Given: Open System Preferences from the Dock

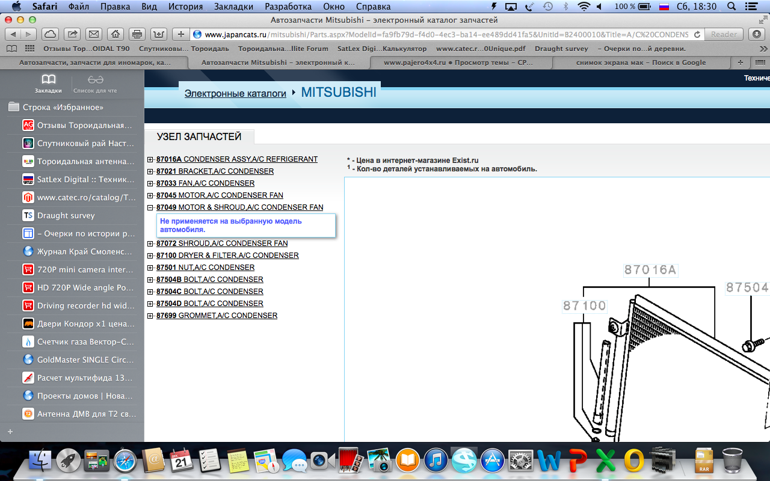Looking at the screenshot, I should click(x=521, y=461).
